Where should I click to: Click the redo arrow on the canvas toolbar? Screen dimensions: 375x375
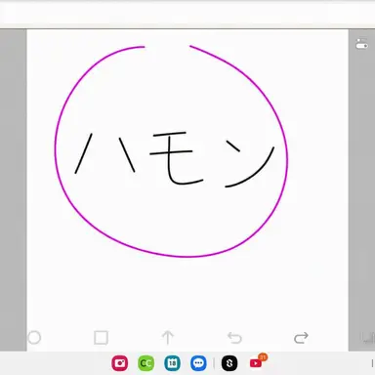(x=301, y=338)
